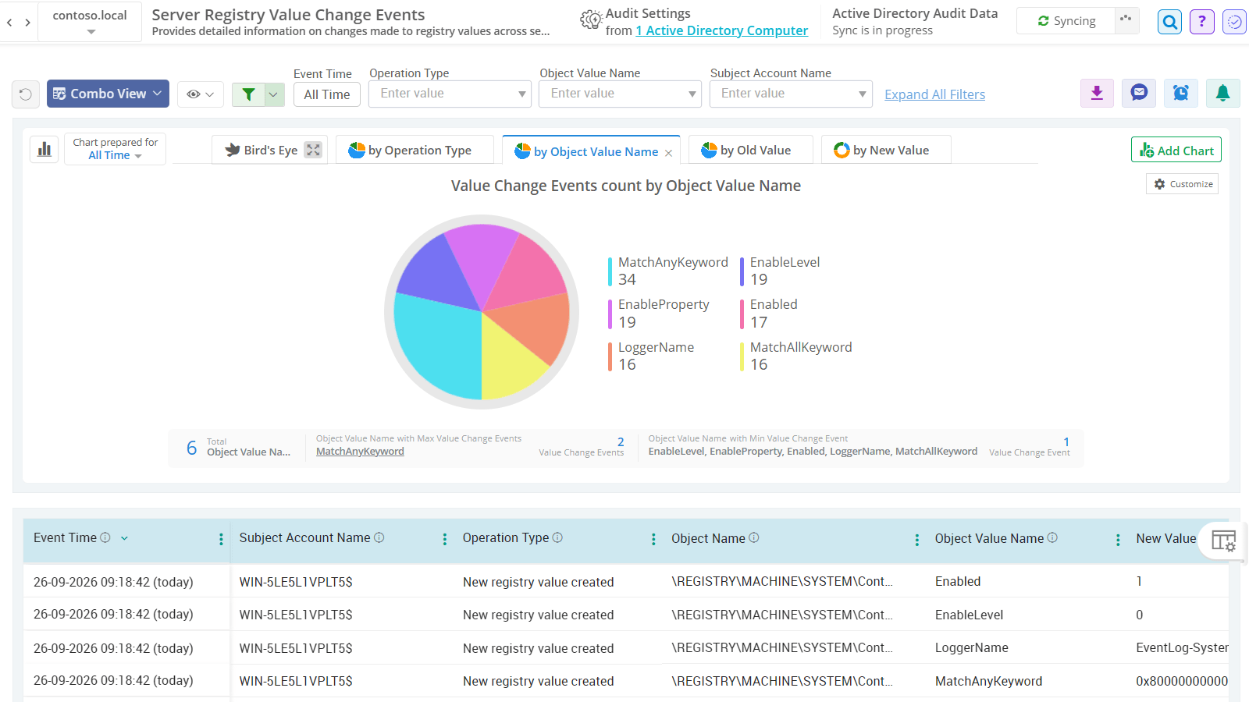Click the tasks checklist icon top right
Image resolution: width=1249 pixels, height=702 pixels.
1234,22
